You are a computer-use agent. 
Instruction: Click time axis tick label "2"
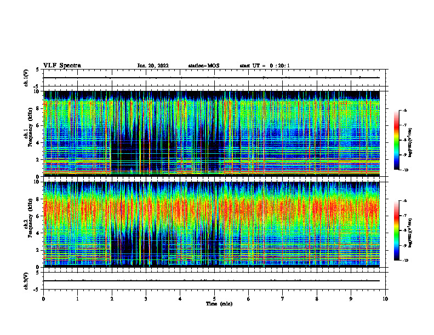pos(112,299)
